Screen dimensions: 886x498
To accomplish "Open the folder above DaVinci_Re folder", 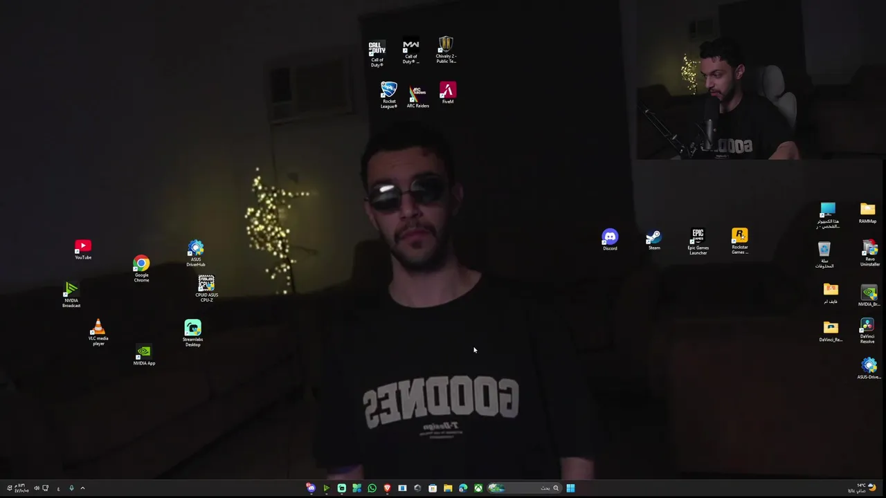I will pyautogui.click(x=831, y=294).
